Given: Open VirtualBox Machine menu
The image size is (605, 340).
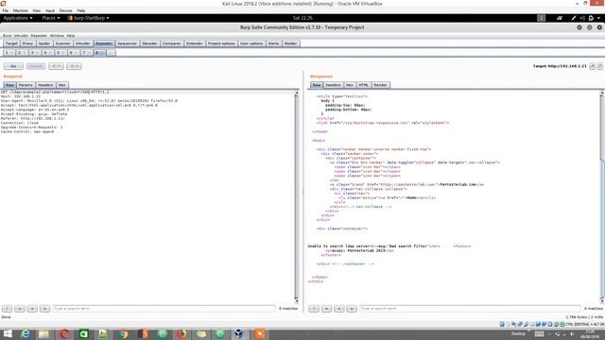Looking at the screenshot, I should click(x=21, y=10).
